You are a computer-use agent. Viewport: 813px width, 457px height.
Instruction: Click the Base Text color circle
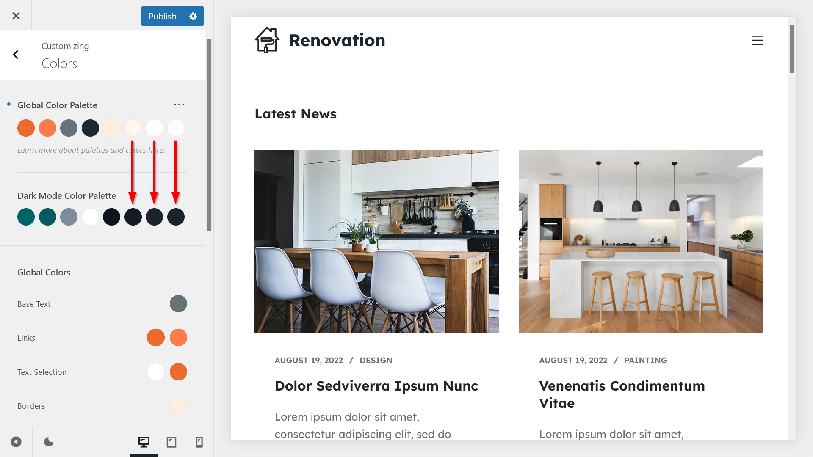tap(178, 303)
